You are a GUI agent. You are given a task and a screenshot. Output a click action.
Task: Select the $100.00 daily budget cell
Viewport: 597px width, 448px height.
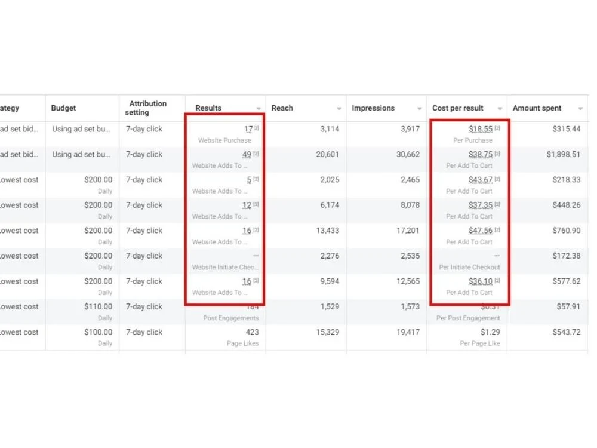[x=99, y=332]
